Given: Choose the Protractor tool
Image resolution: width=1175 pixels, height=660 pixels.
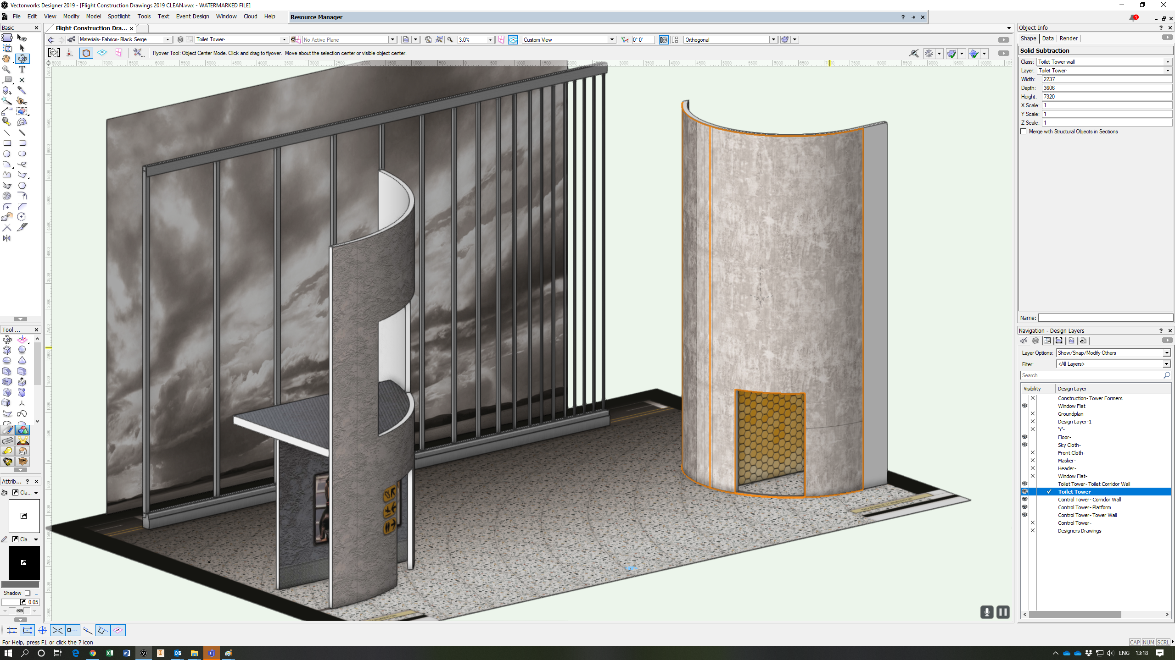Looking at the screenshot, I should tap(22, 122).
